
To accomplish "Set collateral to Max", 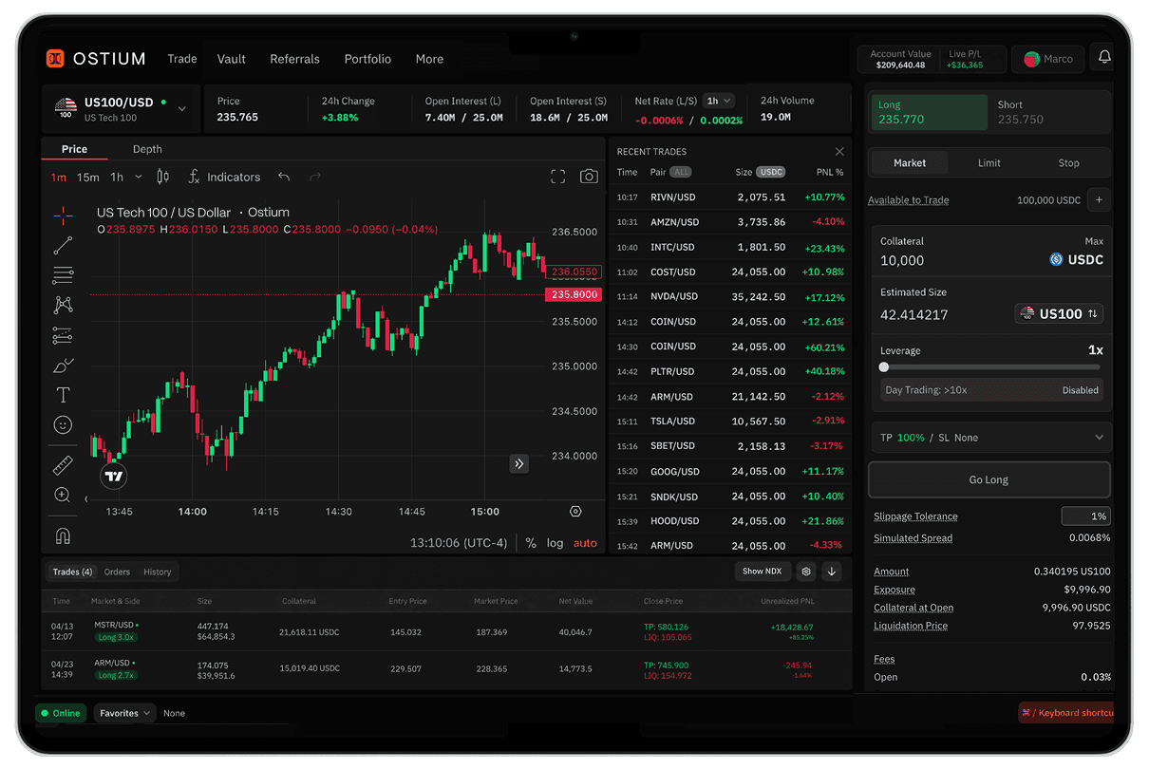I will 1094,241.
